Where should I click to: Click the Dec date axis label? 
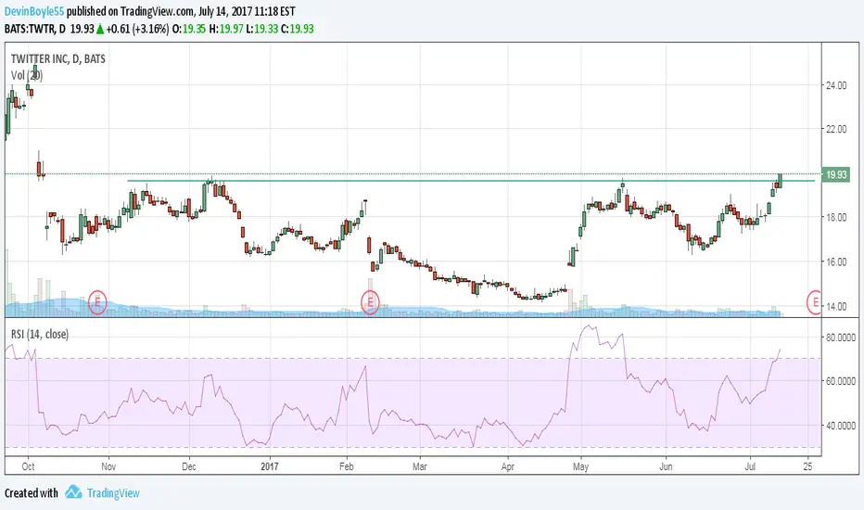click(189, 466)
